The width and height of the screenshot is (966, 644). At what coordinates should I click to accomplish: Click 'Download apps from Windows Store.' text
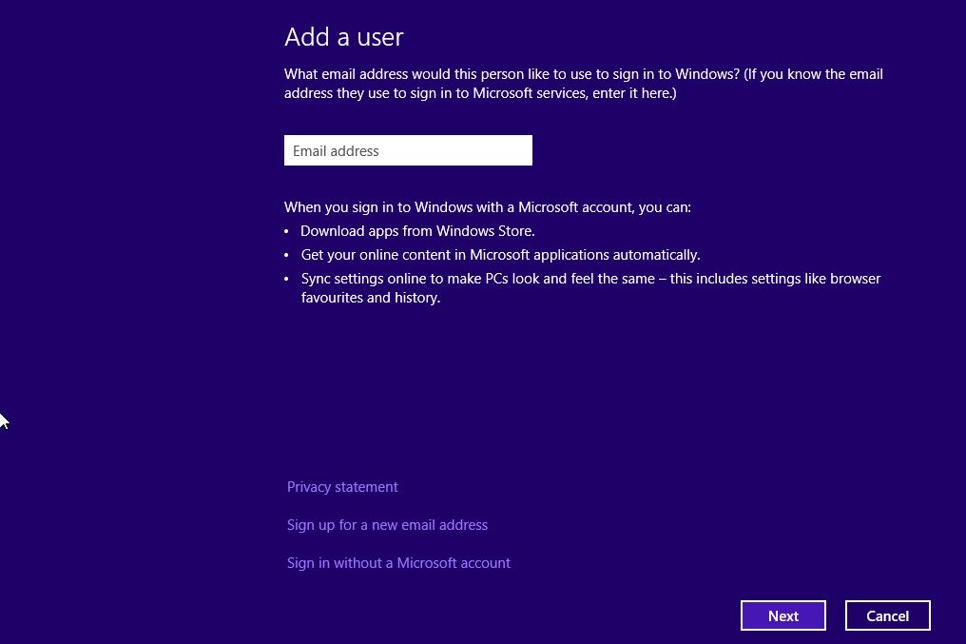tap(417, 231)
